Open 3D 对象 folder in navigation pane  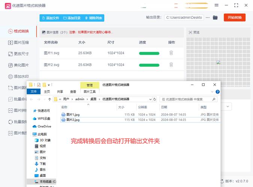(43, 140)
